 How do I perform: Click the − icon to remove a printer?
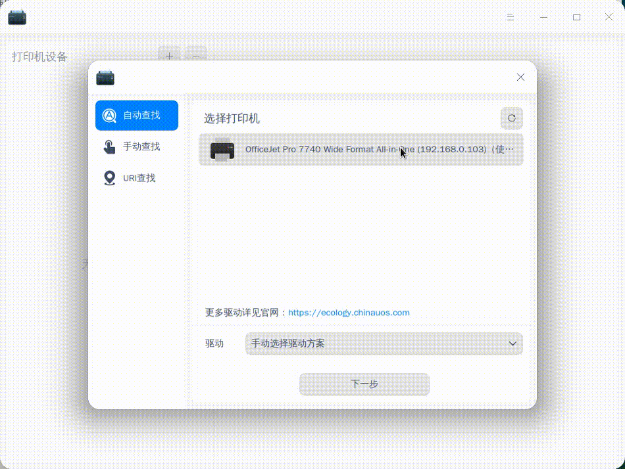195,56
